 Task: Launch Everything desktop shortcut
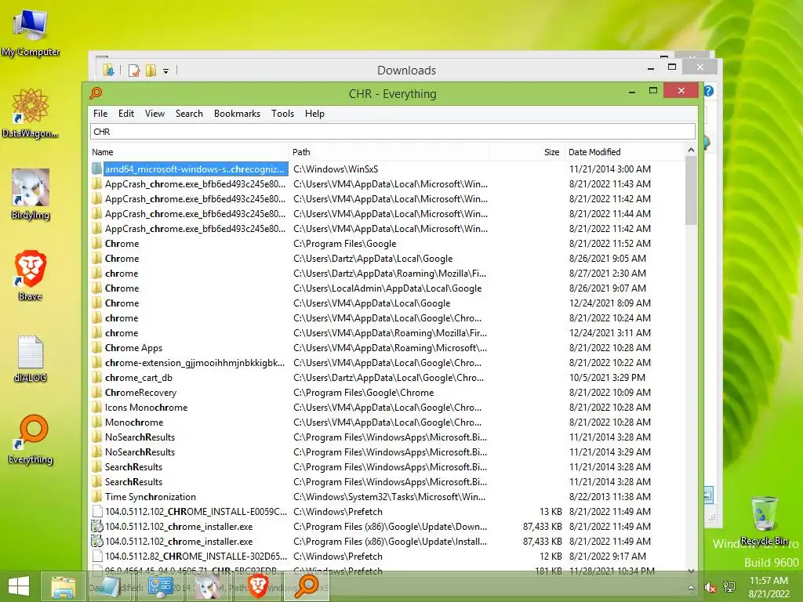(x=31, y=439)
